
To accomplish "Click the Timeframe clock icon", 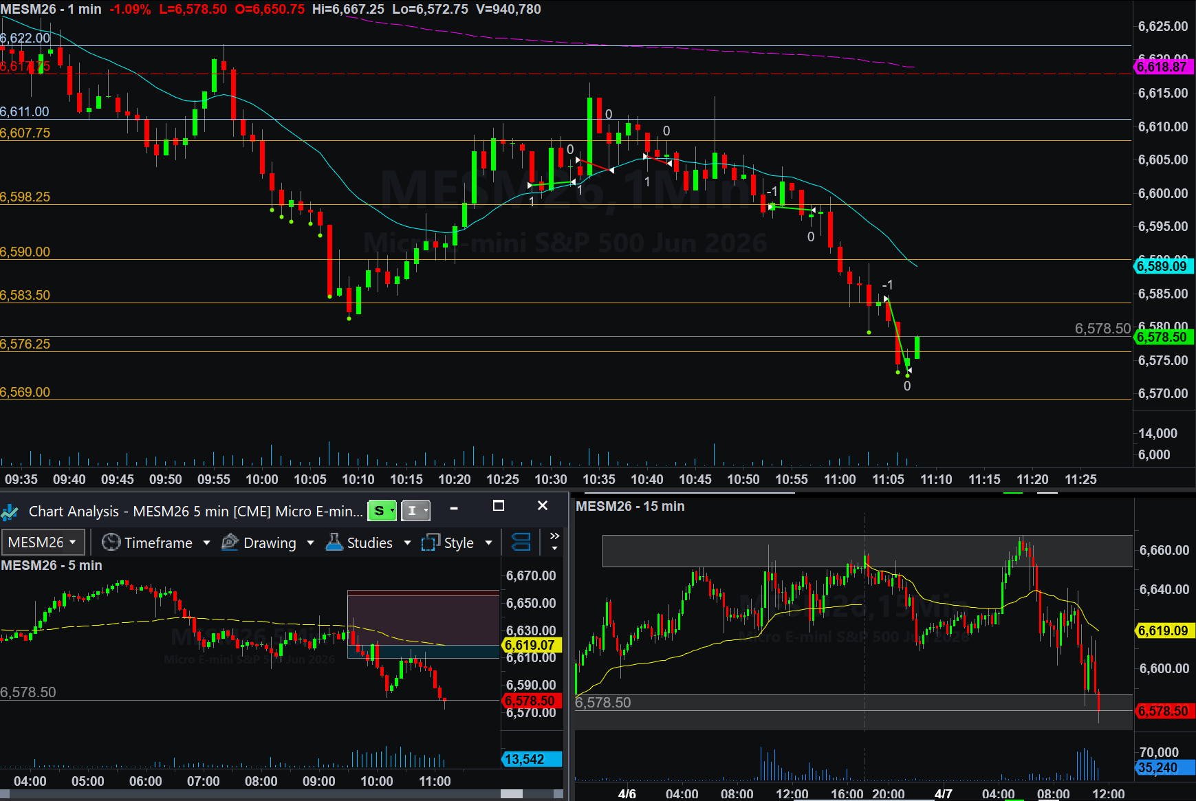I will [111, 542].
